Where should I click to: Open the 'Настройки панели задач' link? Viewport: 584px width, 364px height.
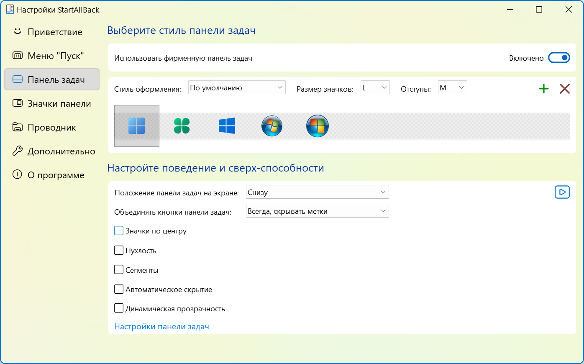pos(161,326)
